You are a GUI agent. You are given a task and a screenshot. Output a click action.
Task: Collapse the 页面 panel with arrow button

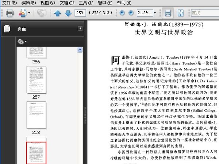click(x=80, y=28)
